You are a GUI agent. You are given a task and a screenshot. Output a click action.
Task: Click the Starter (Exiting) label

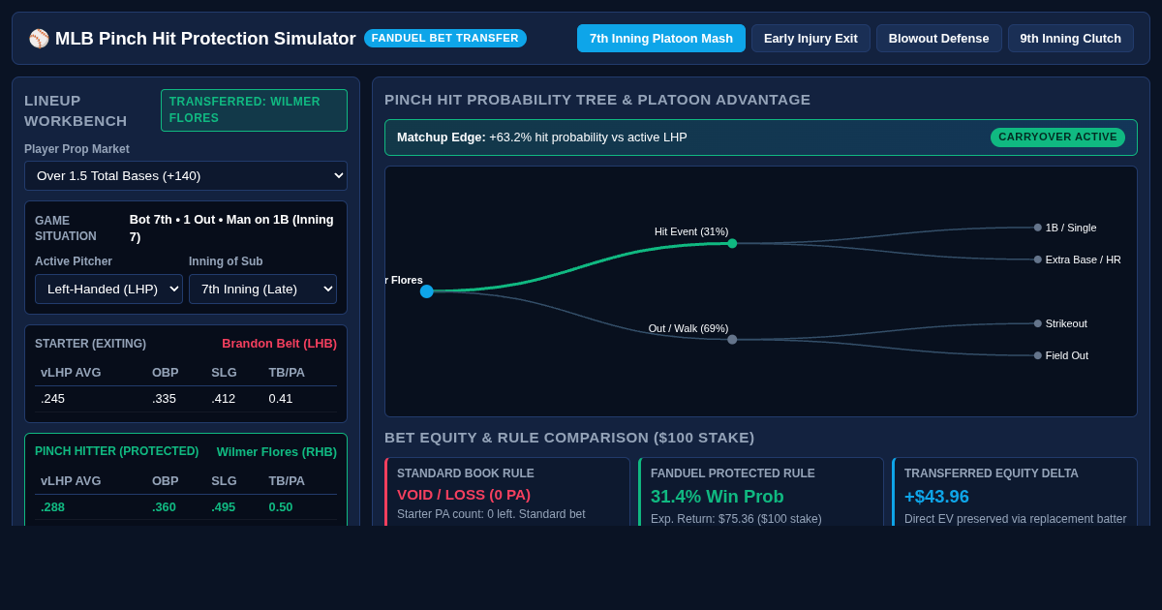[x=91, y=344]
